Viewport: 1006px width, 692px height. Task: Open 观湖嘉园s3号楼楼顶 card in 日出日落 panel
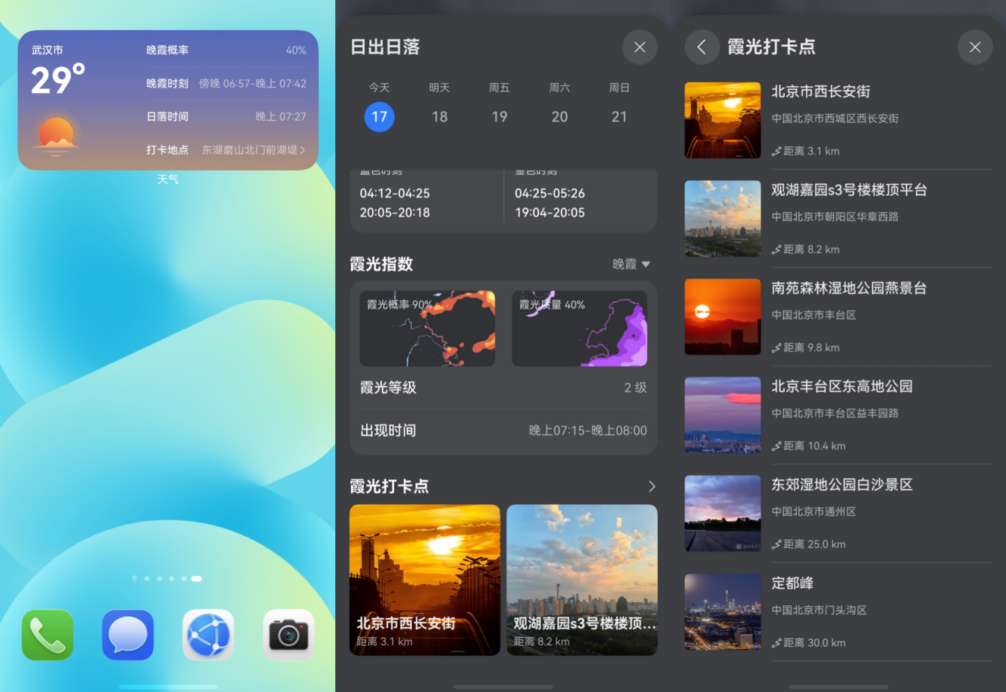[x=582, y=580]
